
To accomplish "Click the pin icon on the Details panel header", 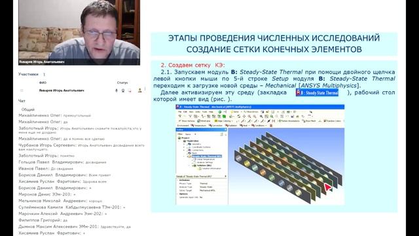I will click(225, 176).
